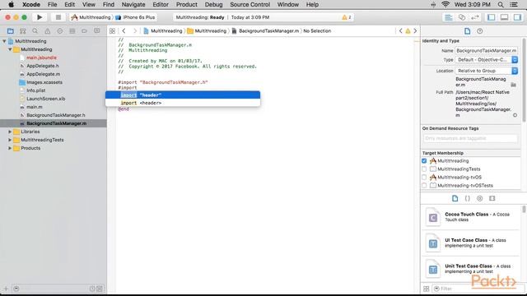Enable Multithreading-tvOS target membership
This screenshot has height=296, width=527.
pyautogui.click(x=424, y=178)
